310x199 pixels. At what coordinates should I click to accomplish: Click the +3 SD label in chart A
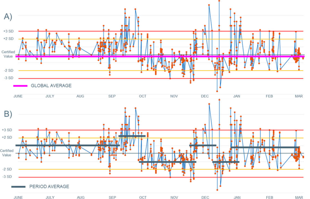coord(8,31)
